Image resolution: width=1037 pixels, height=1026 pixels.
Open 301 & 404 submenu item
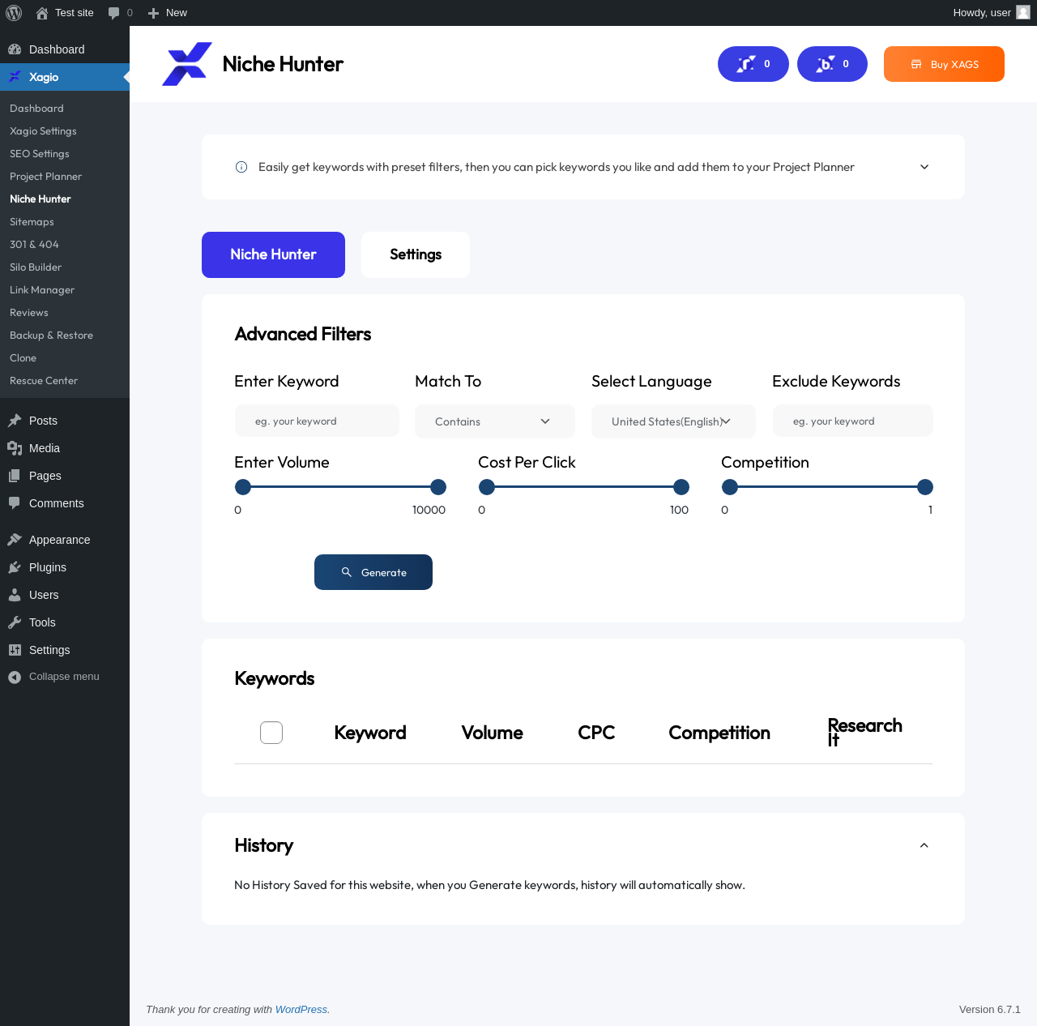pos(34,245)
